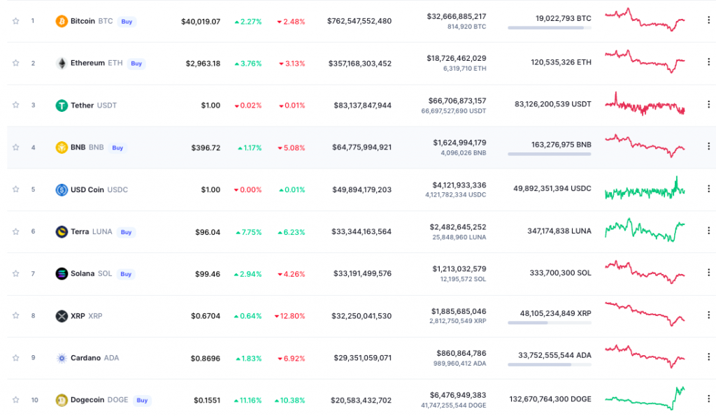716x416 pixels.
Task: Open the three-dot menu for Tether
Action: [708, 104]
